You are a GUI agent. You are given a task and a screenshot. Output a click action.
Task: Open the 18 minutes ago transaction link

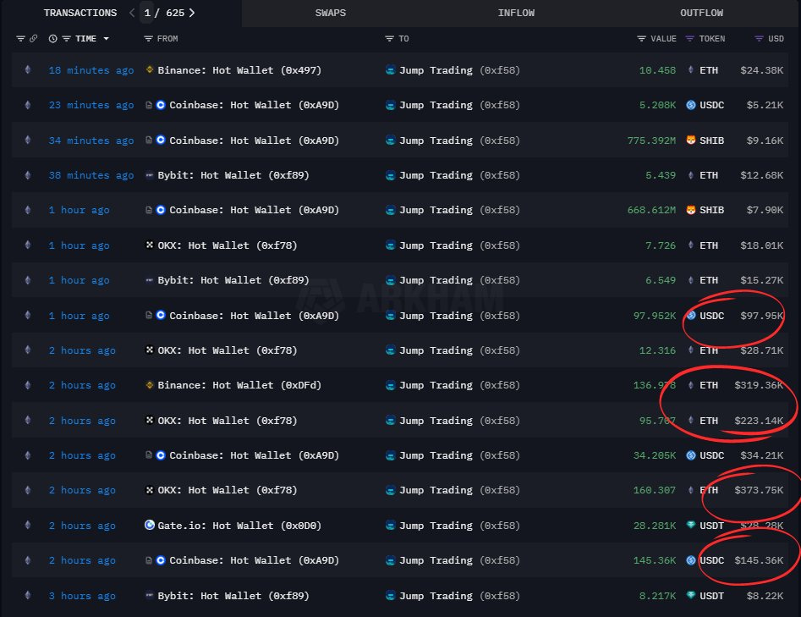[x=91, y=70]
